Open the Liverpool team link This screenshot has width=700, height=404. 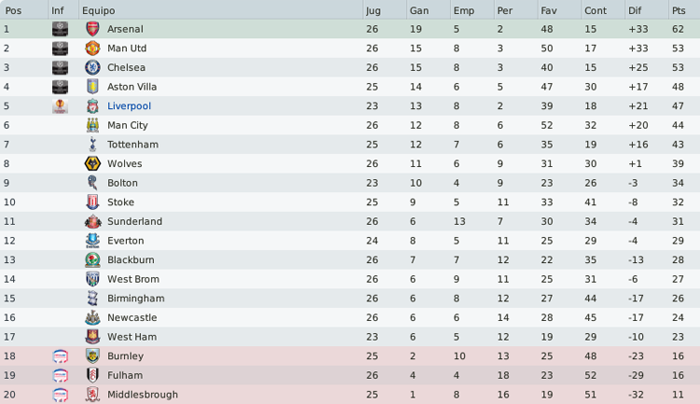[129, 105]
